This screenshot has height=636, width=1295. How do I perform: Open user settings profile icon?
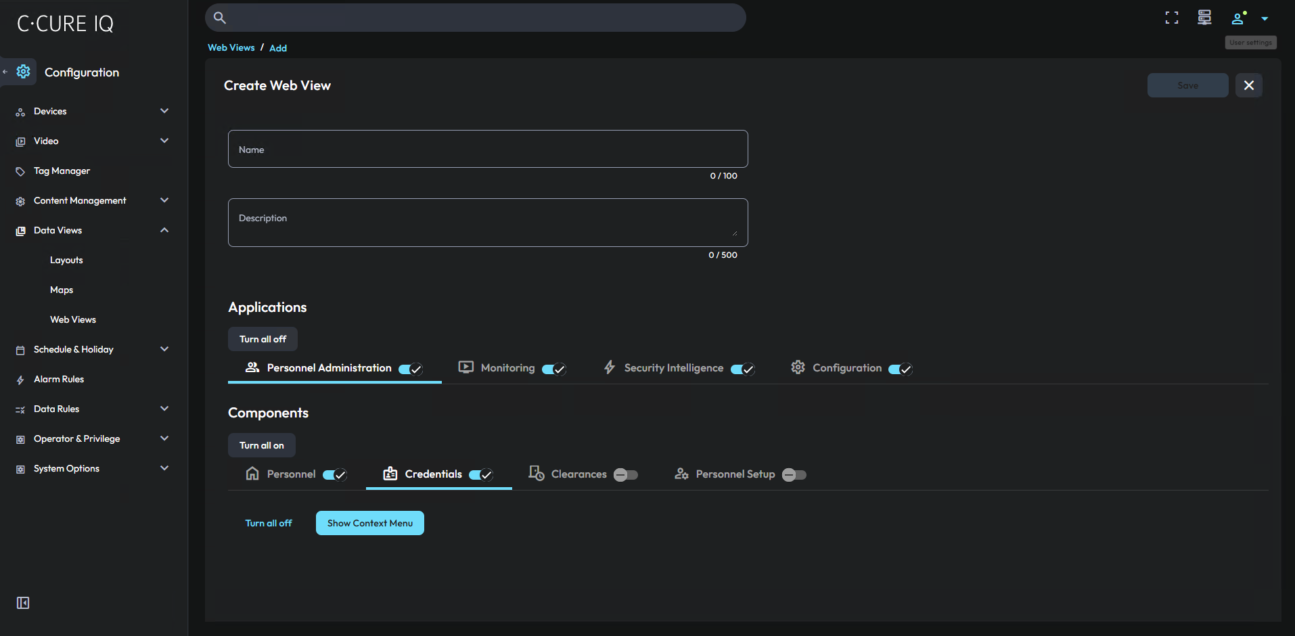(x=1238, y=18)
